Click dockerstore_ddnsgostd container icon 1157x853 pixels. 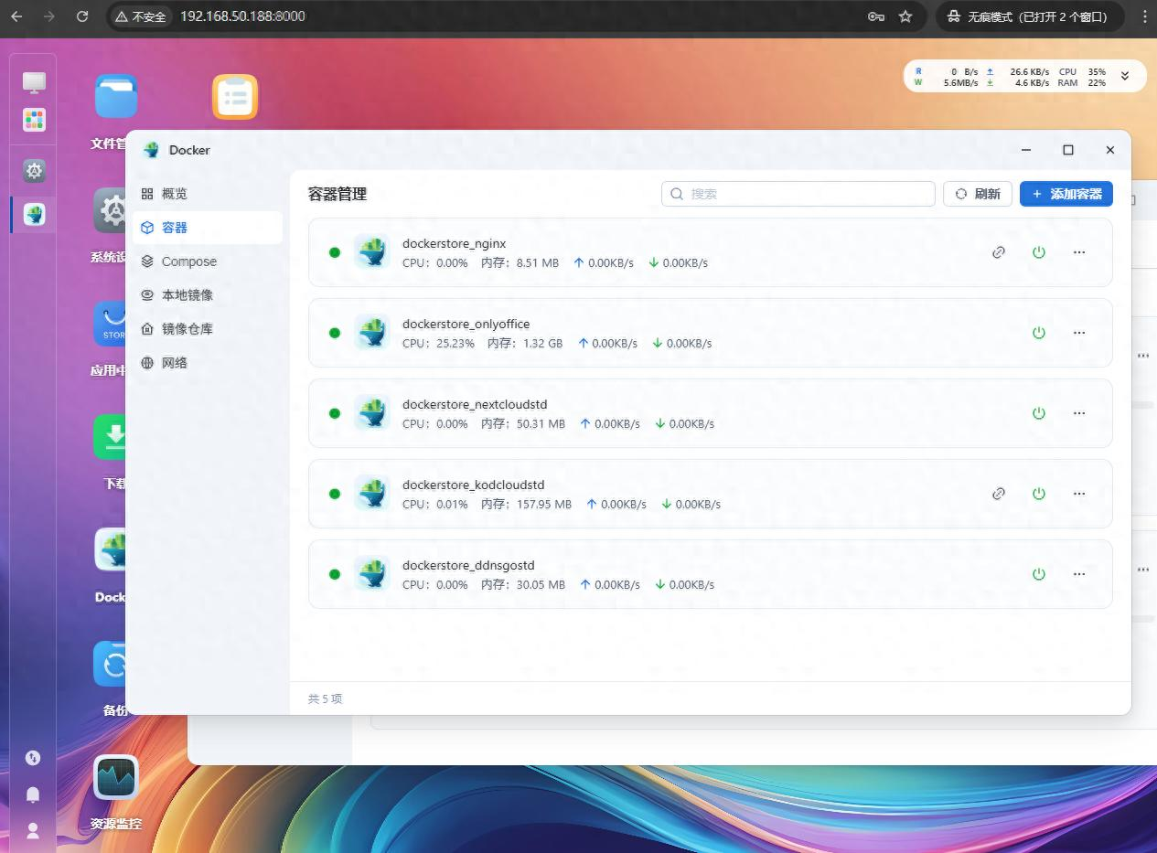[x=372, y=574]
